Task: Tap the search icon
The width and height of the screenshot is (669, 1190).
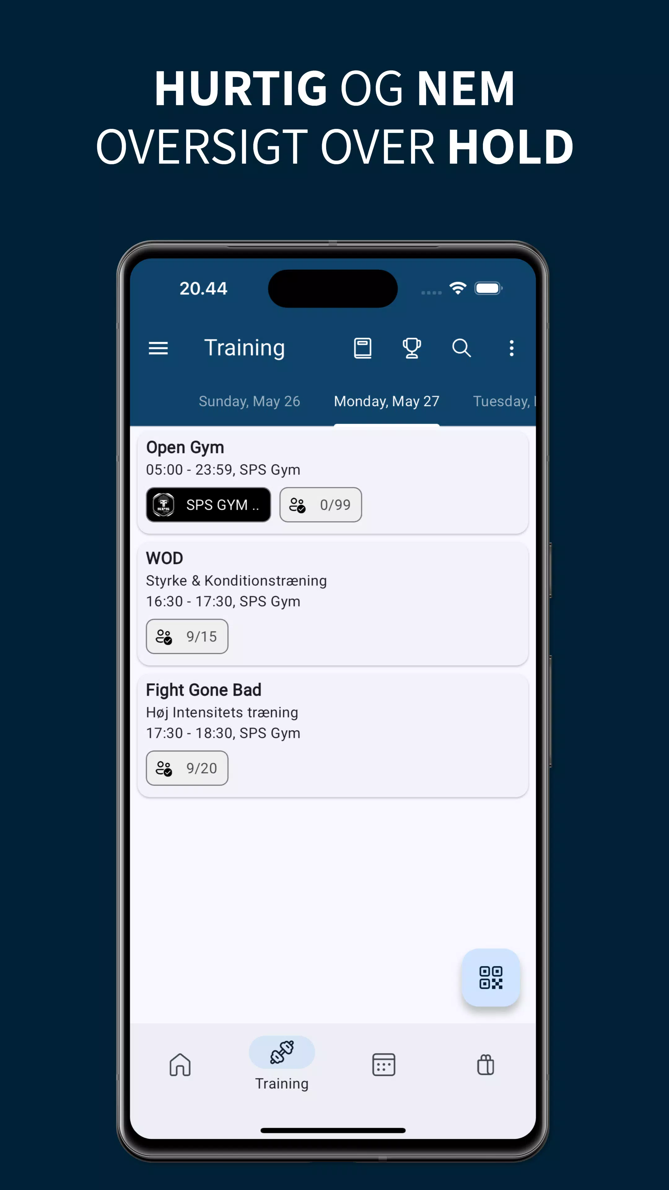Action: (x=462, y=347)
